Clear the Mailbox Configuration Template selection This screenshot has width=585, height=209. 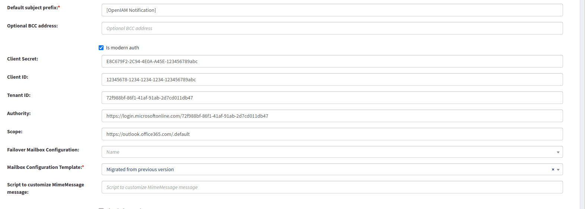[x=553, y=169]
